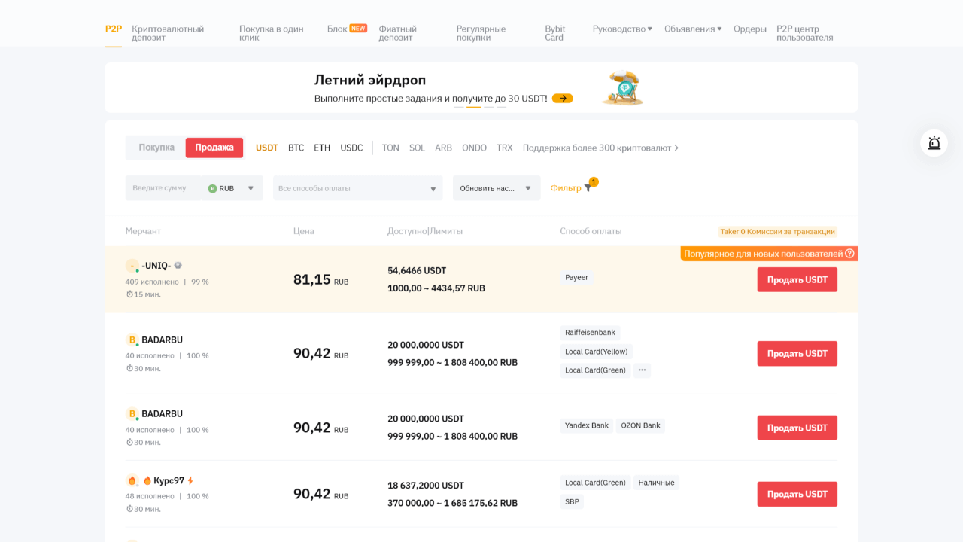
Task: Click the airdrop beach chair illustration
Action: point(622,88)
